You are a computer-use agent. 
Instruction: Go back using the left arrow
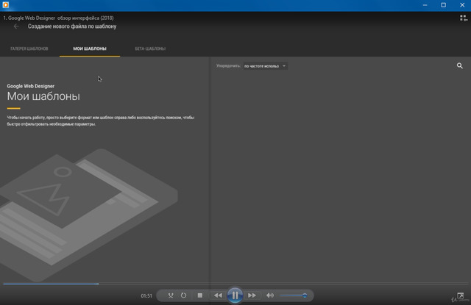[x=16, y=26]
